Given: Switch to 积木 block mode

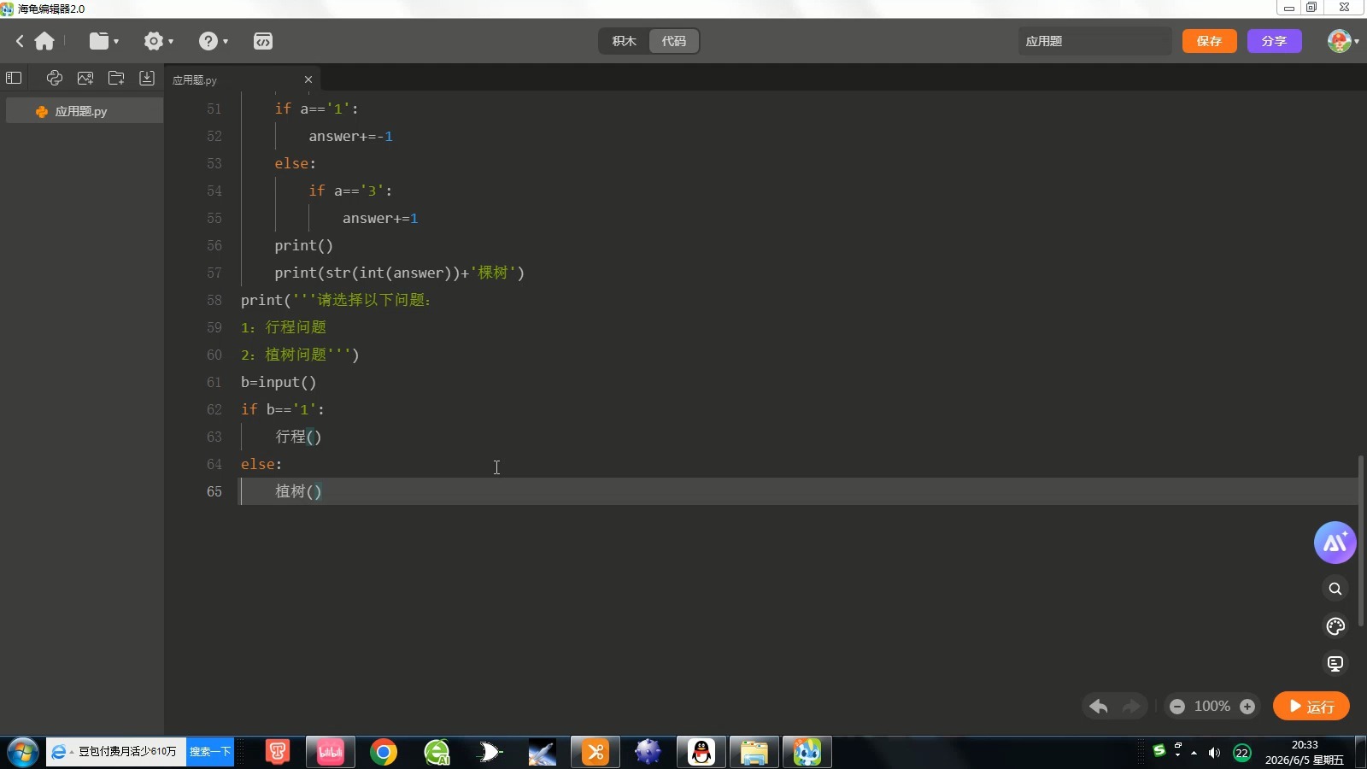Looking at the screenshot, I should click(x=625, y=41).
